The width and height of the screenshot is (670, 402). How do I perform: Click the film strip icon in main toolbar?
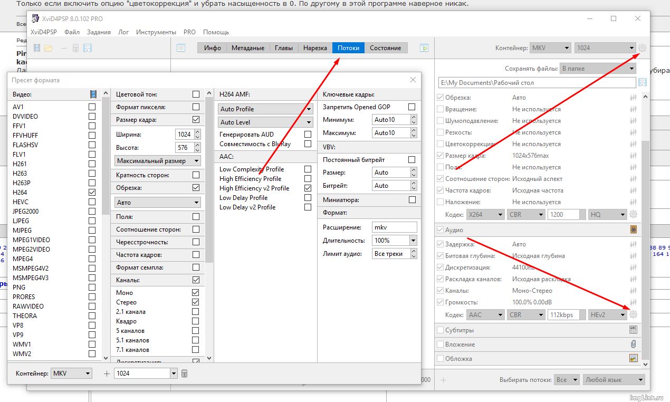(37, 48)
